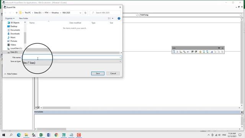Open Windows Start menu
Screen dimensions: 245x138
[4, 135]
